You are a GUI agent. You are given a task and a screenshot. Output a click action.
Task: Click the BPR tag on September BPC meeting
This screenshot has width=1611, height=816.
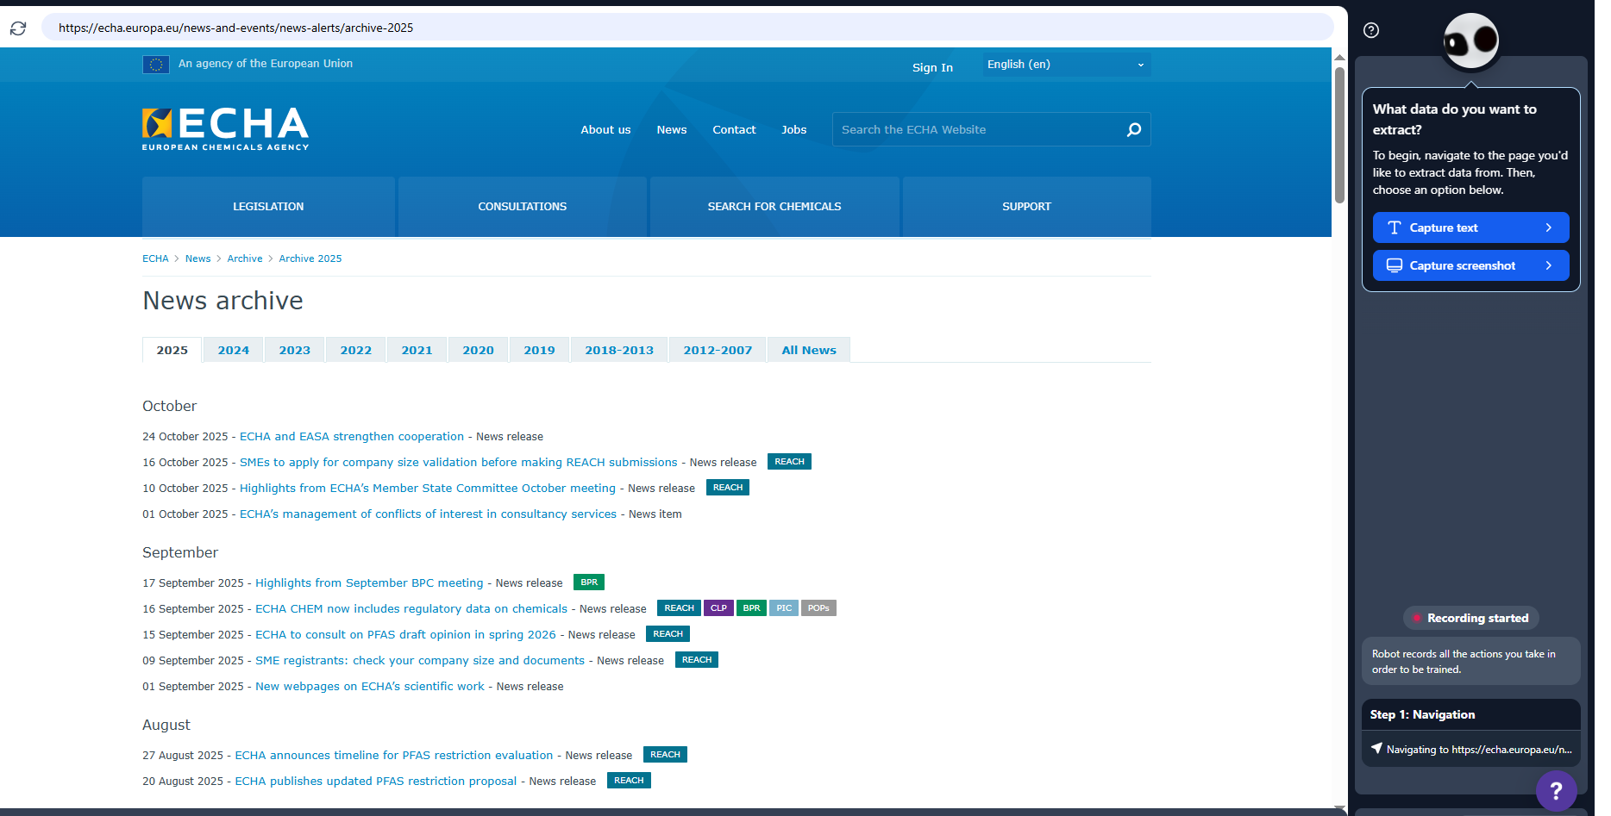click(x=589, y=582)
